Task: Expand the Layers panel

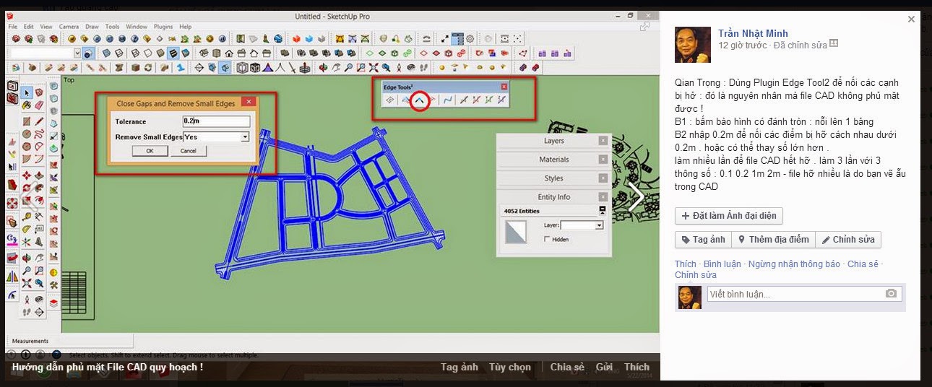Action: [x=554, y=141]
